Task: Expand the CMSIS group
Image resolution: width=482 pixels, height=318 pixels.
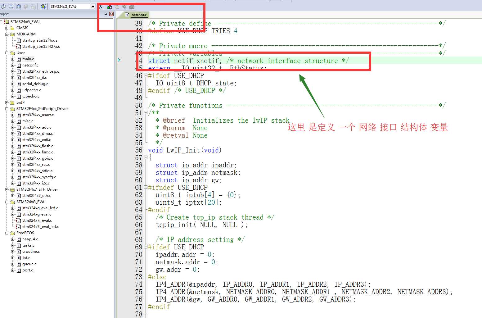Action: point(7,28)
